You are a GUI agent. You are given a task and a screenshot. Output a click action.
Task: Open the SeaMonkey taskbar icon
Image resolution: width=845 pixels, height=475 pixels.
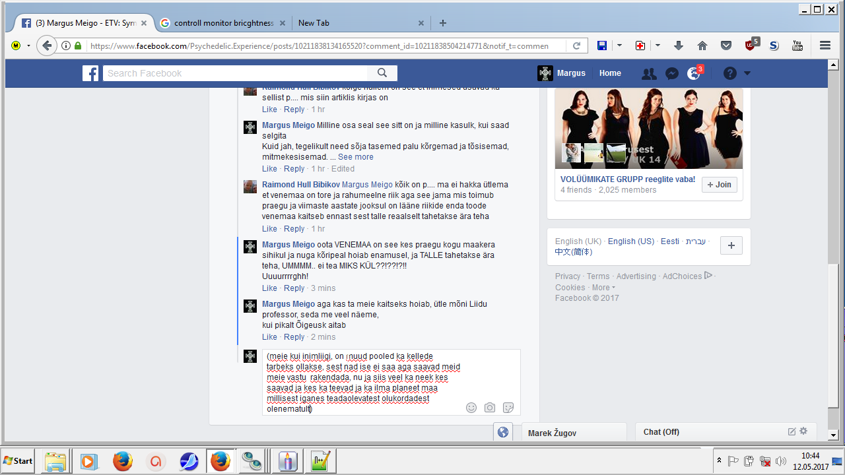[188, 460]
